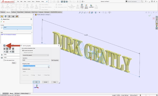Toggle Instant2D

pyautogui.click(x=91, y=6)
